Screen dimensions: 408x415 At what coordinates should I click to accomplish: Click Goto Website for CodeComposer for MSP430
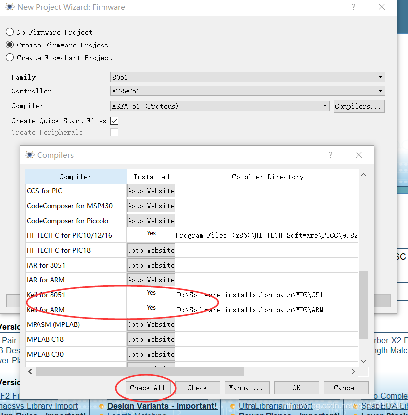[x=152, y=206]
